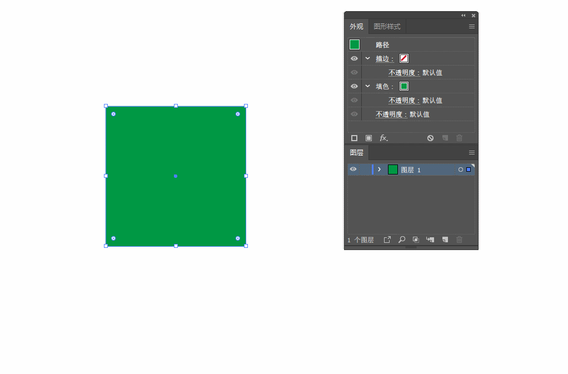This screenshot has height=374, width=568.
Task: Click bottom-right corner radius widget of square
Action: click(x=238, y=238)
